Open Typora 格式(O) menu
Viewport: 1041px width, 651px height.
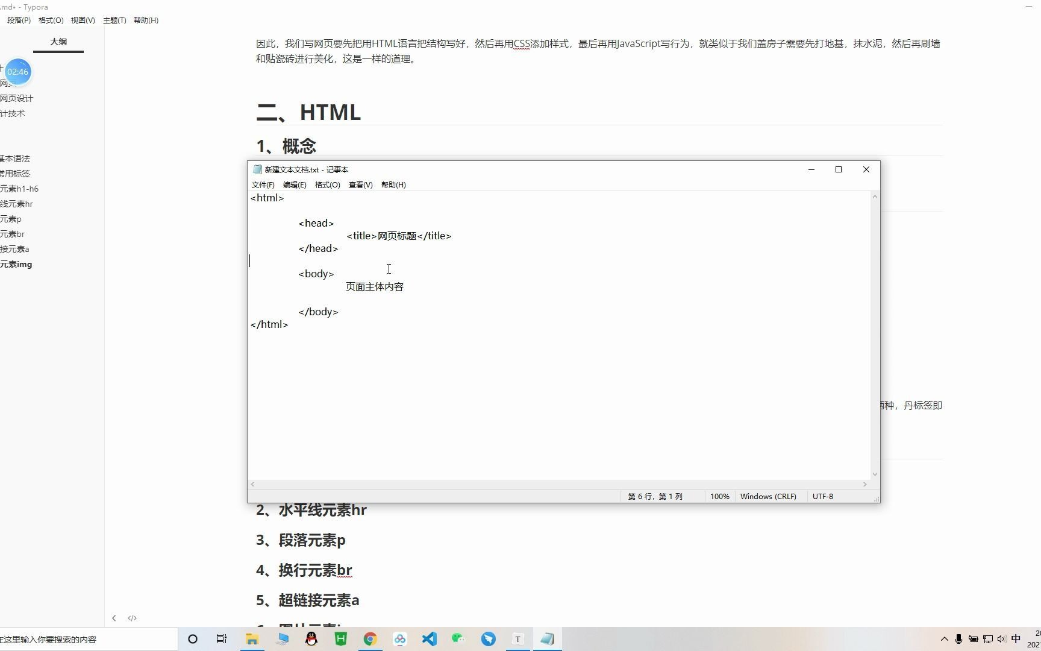pos(51,20)
